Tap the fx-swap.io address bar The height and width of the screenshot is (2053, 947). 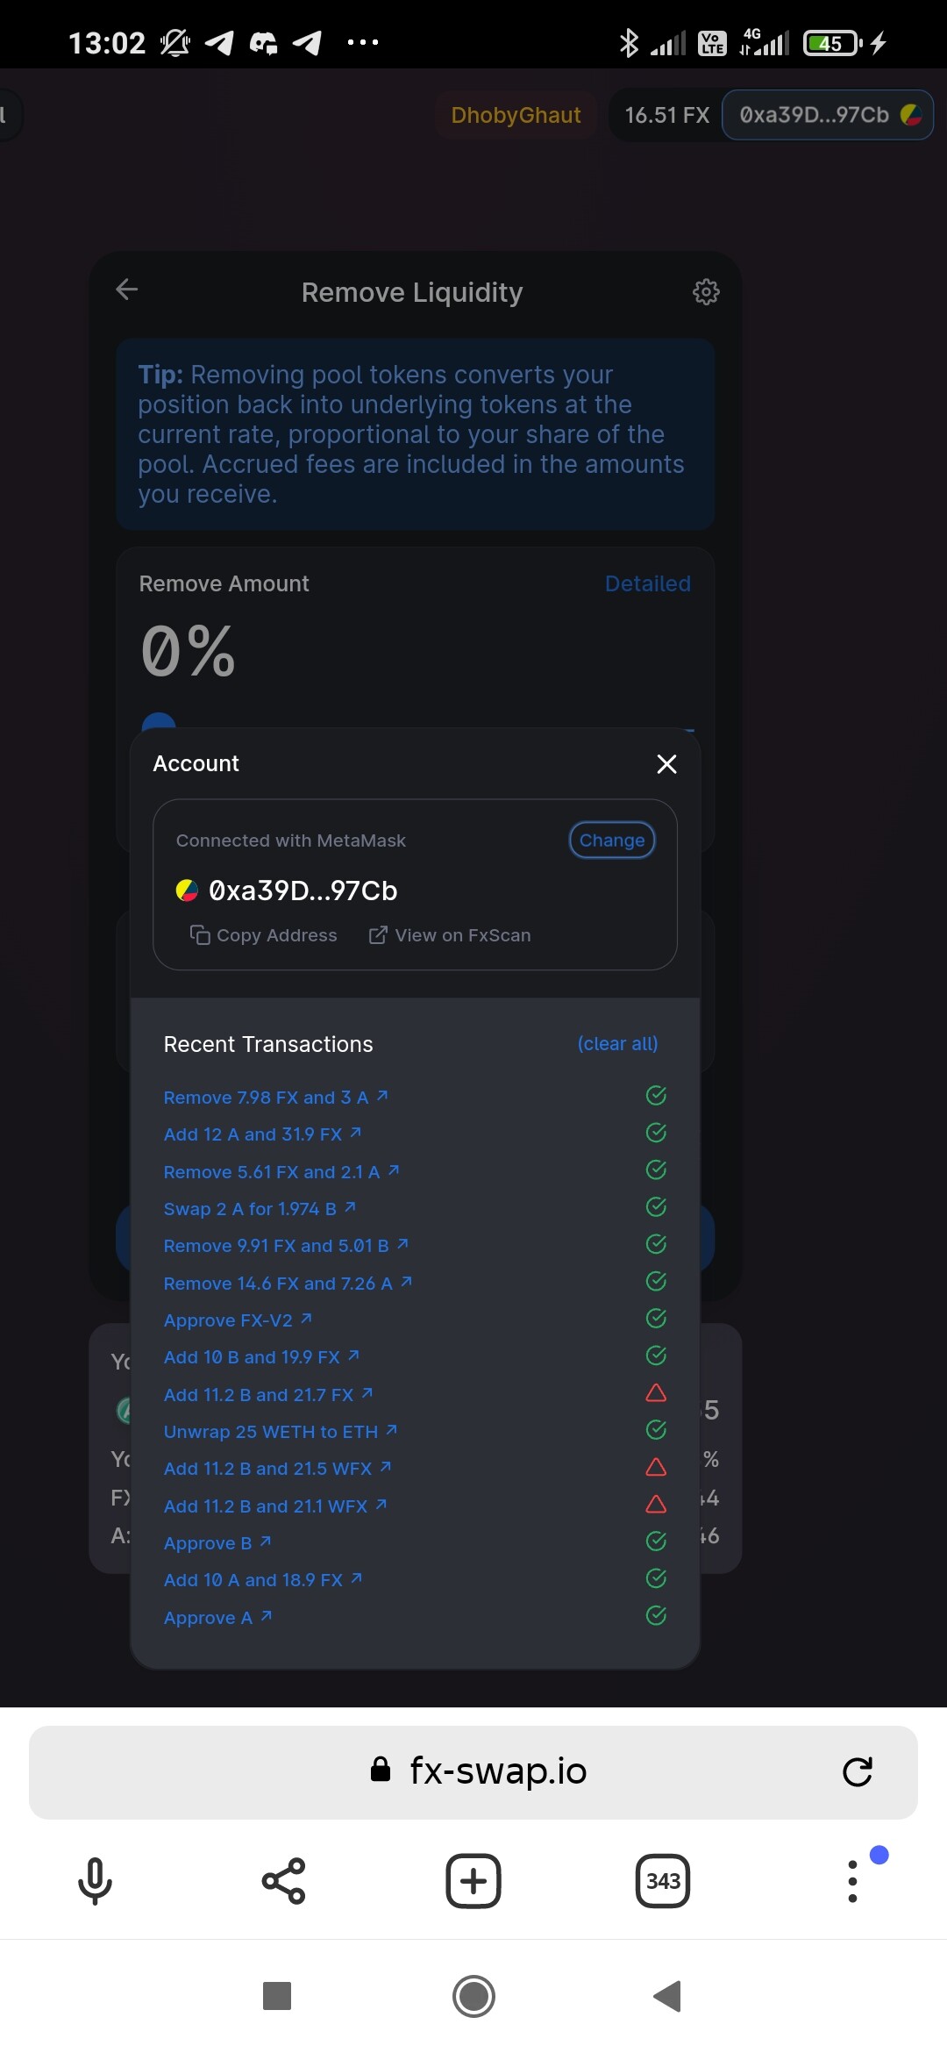(x=473, y=1771)
